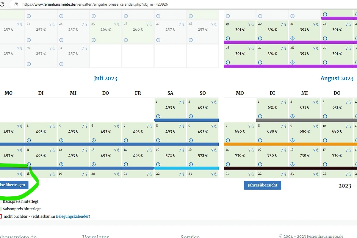Click browser reload icon in address bar

2,4
